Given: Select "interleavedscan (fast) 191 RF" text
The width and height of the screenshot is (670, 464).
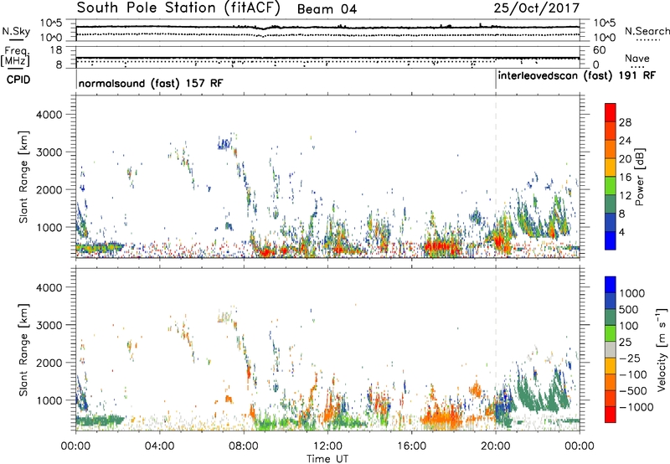Looking at the screenshot, I should click(x=576, y=75).
